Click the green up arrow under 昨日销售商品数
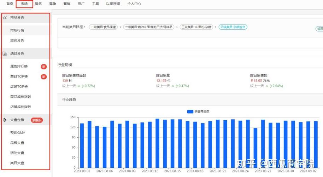Screen dimensions: 323x177 tap(79, 86)
